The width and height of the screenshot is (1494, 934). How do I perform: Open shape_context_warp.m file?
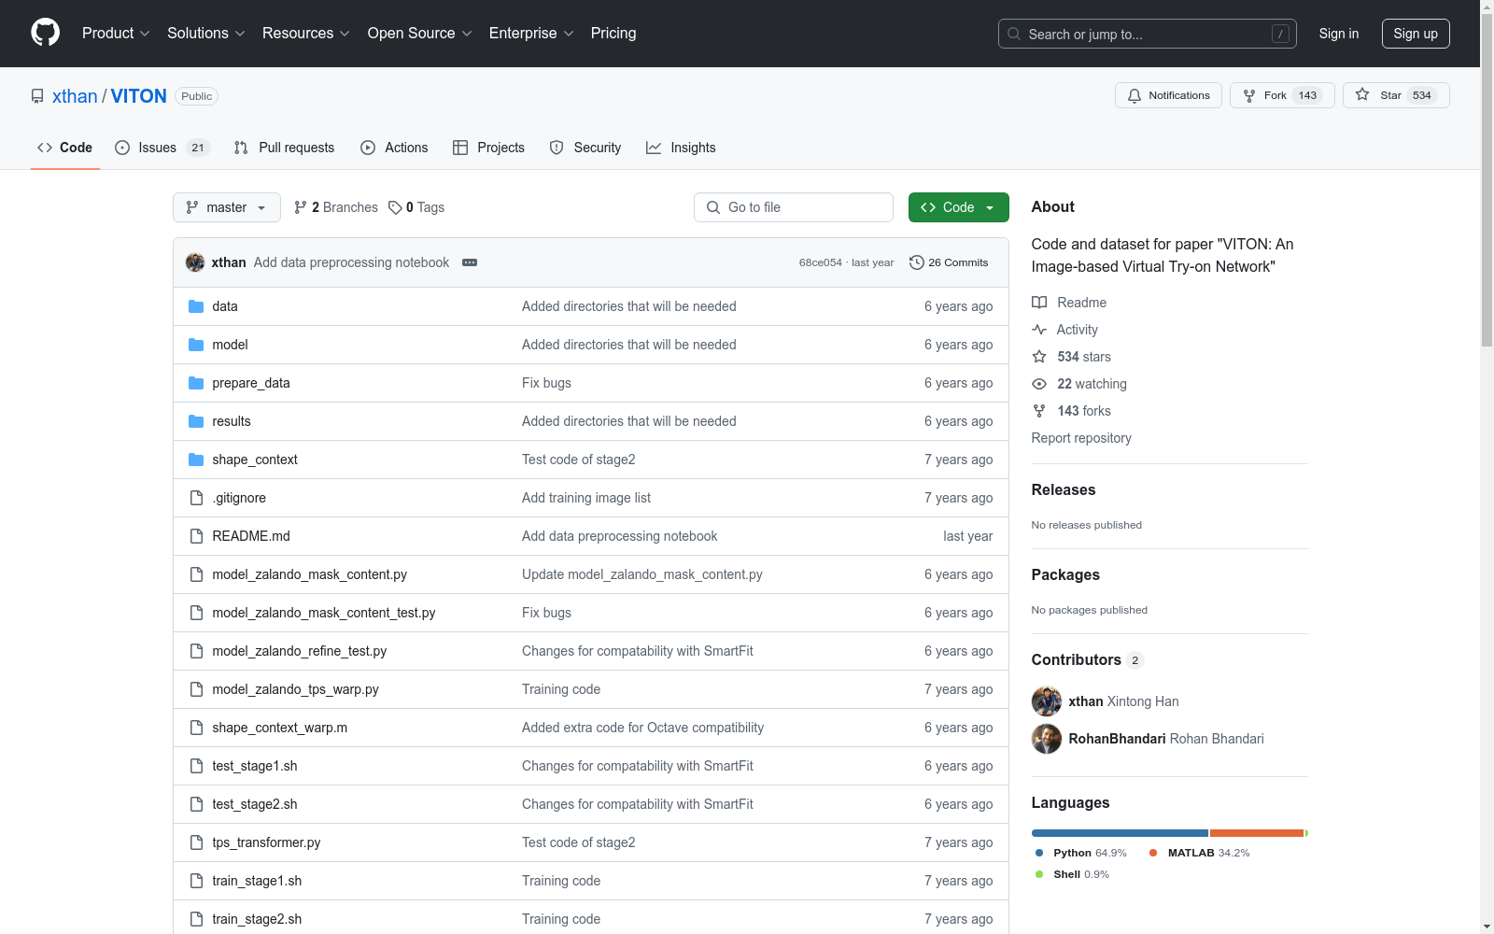click(280, 728)
